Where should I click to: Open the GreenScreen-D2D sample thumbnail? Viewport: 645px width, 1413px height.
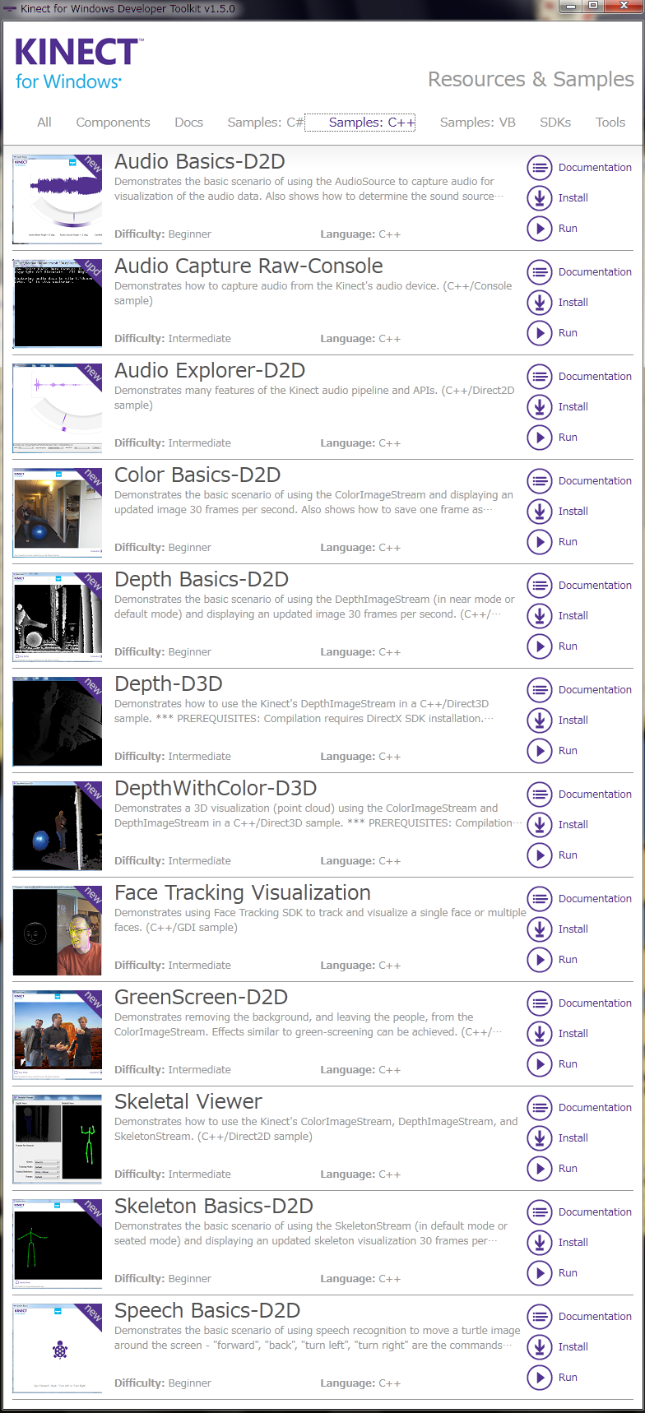58,1034
